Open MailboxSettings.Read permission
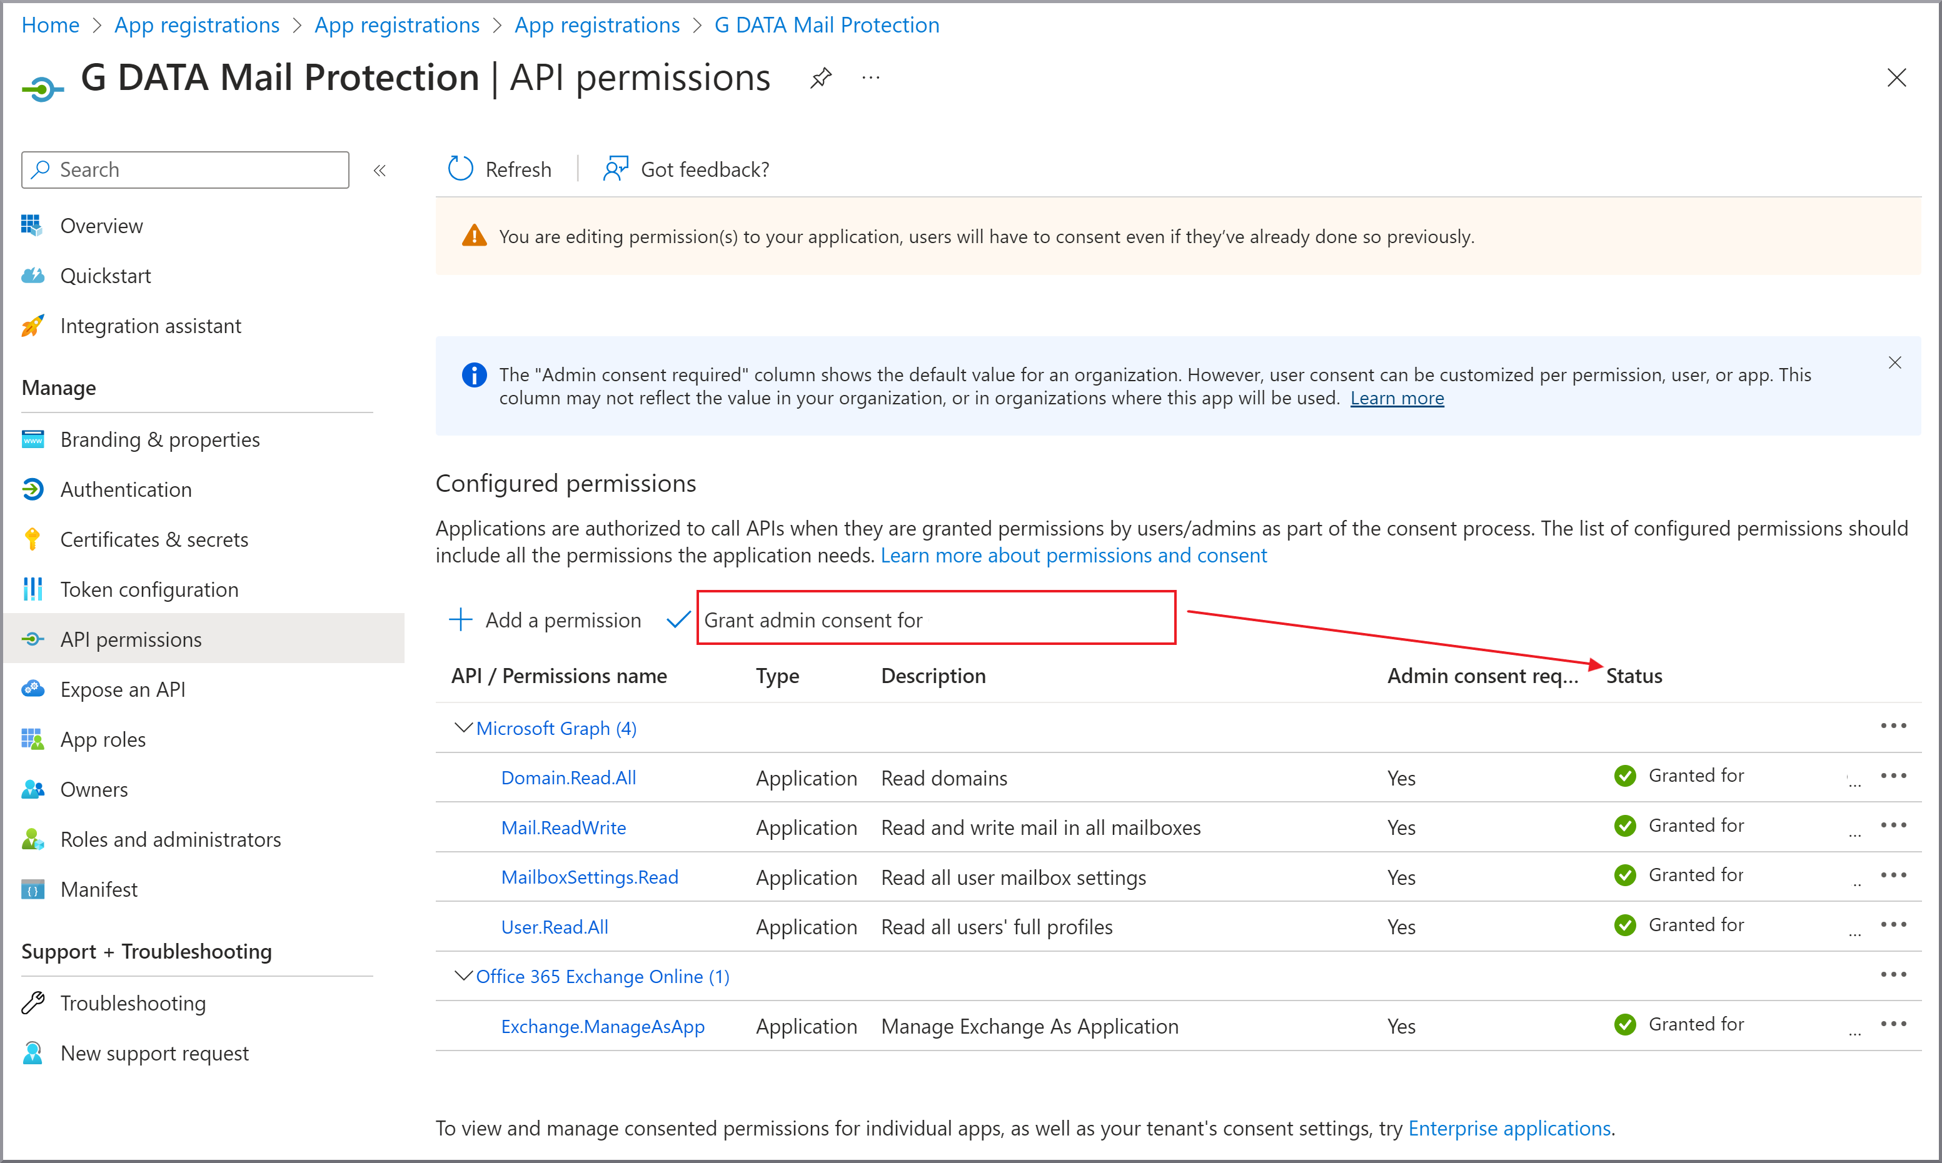The width and height of the screenshot is (1942, 1163). [590, 878]
